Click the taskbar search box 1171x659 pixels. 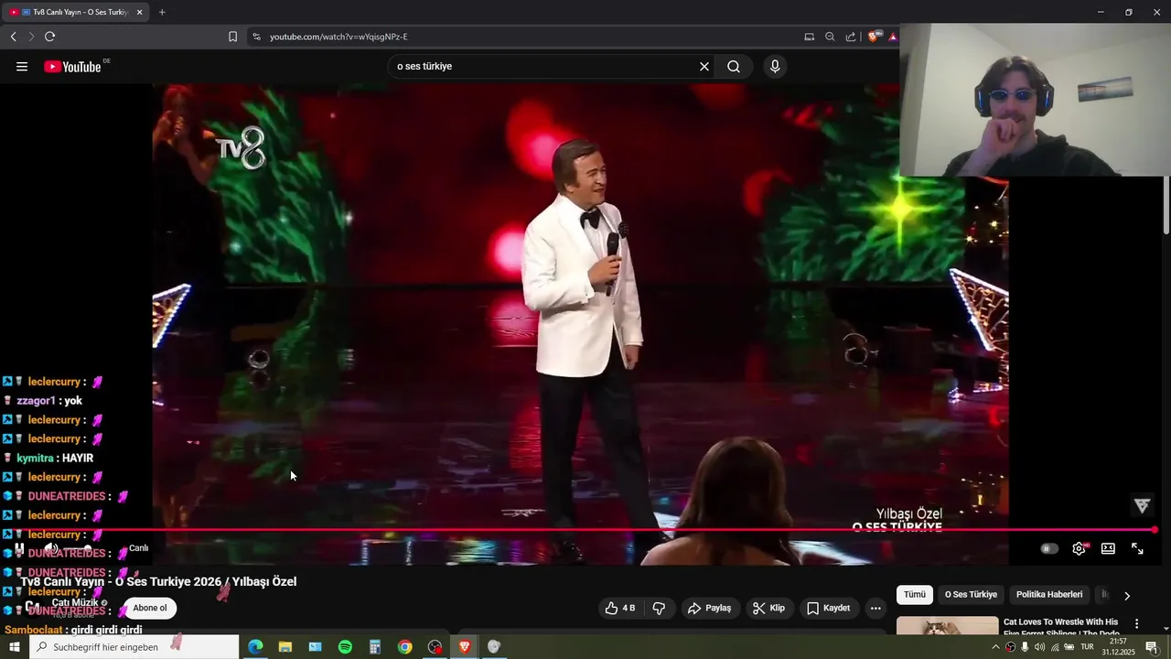(134, 647)
